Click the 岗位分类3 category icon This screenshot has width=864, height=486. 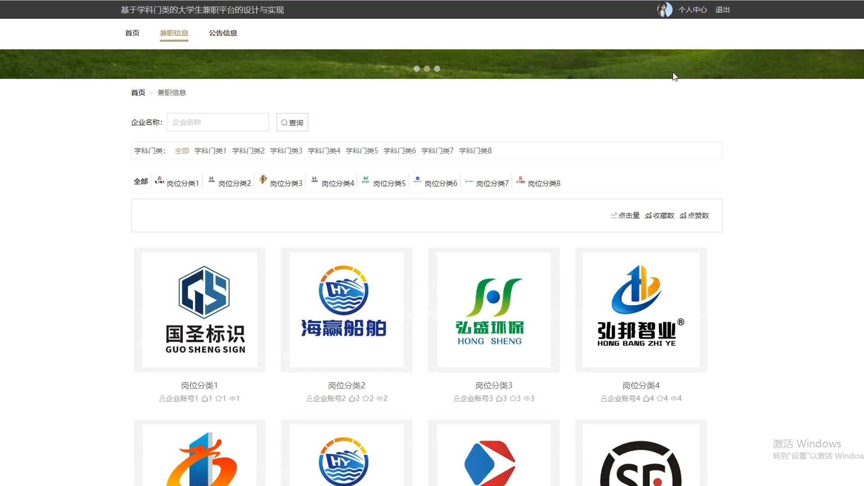tap(263, 180)
